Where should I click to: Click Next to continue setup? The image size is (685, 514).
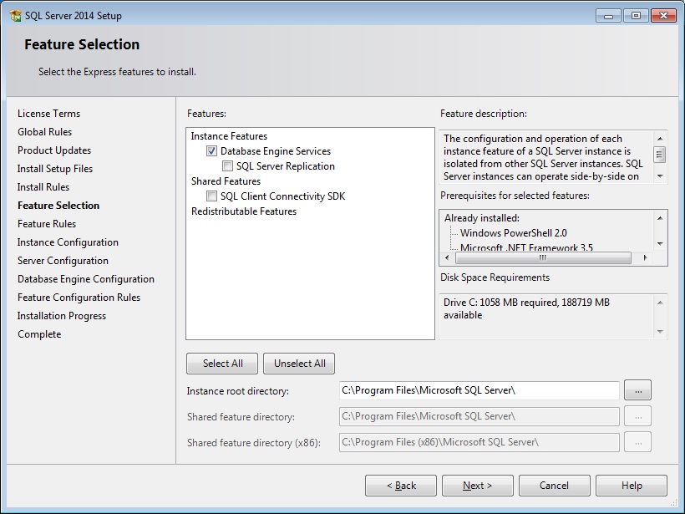point(477,485)
